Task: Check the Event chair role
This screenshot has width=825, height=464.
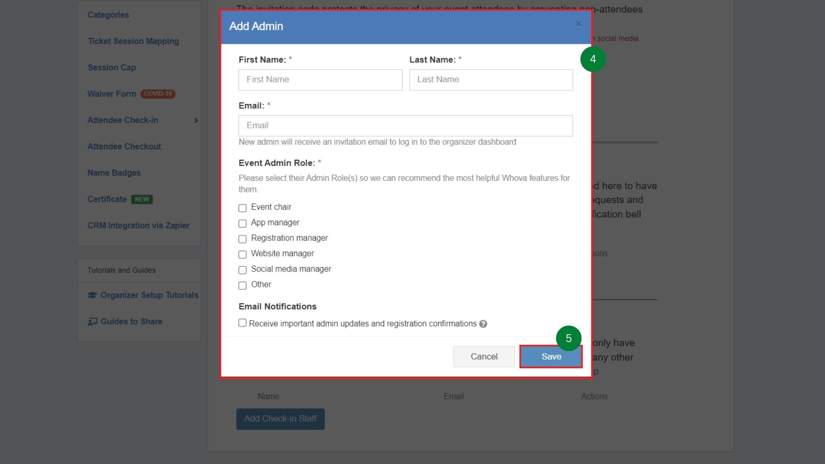Action: (243, 208)
